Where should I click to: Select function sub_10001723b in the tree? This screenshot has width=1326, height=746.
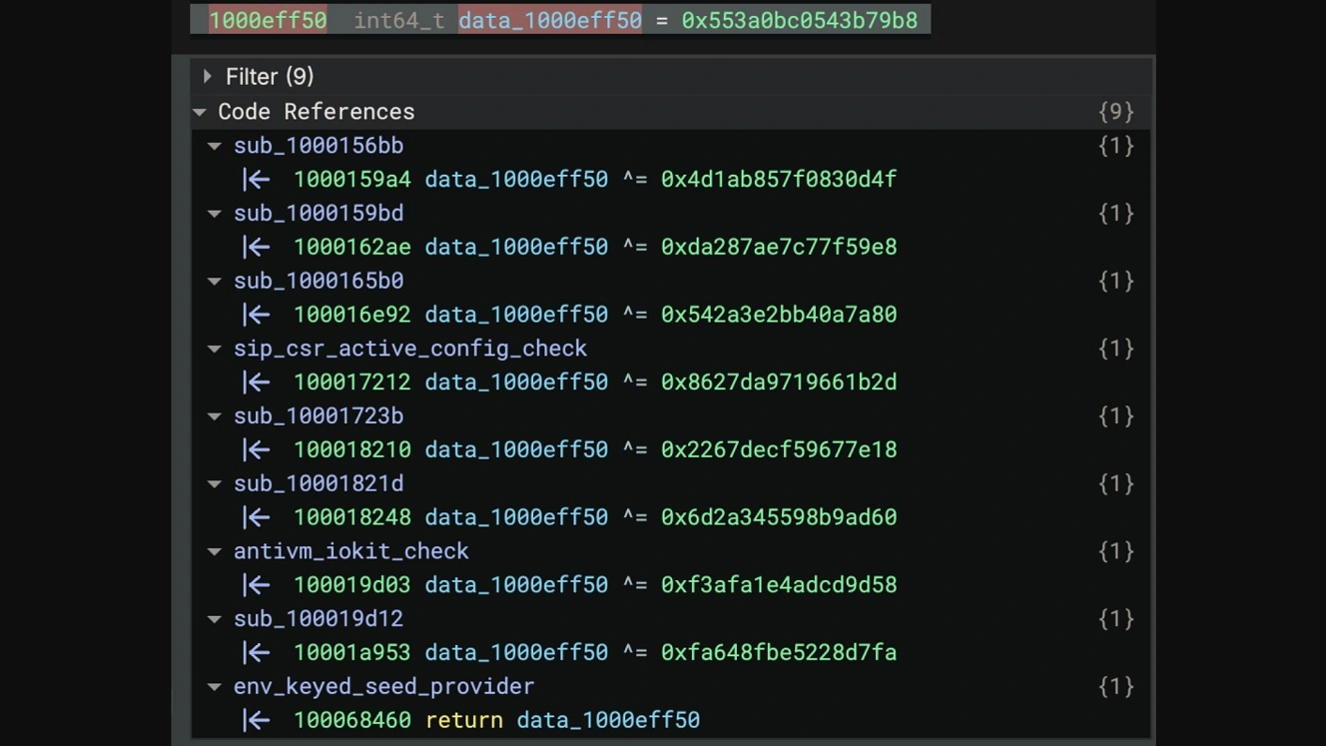pos(319,416)
